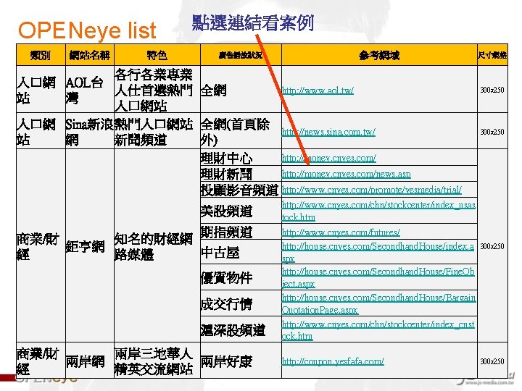Visit the BargainQuotationPage.aspx link
The image size is (522, 391).
[x=379, y=303]
